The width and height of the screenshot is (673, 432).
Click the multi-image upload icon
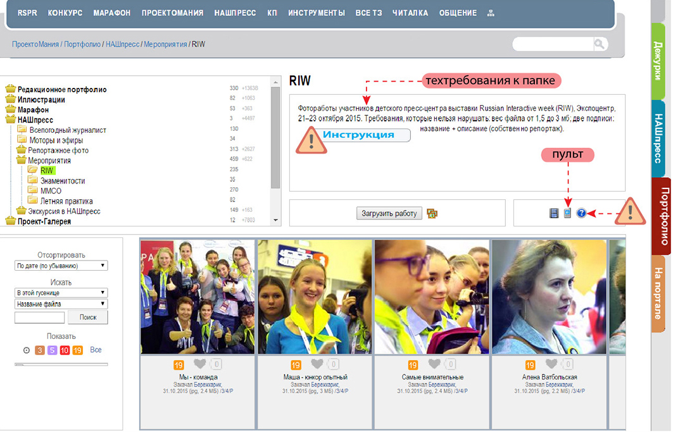pyautogui.click(x=432, y=213)
